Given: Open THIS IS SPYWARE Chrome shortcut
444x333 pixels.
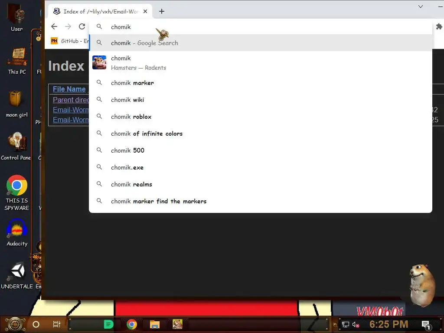Looking at the screenshot, I should pyautogui.click(x=17, y=193).
